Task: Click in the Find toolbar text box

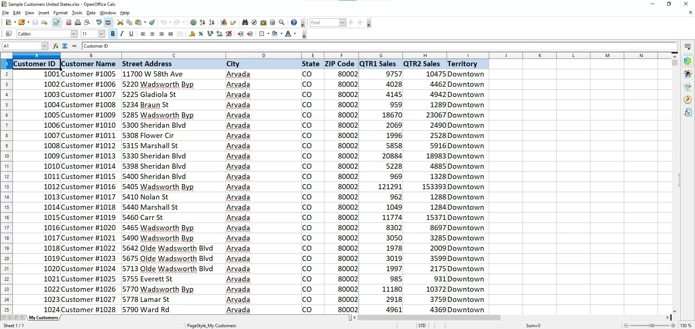Action: click(324, 23)
